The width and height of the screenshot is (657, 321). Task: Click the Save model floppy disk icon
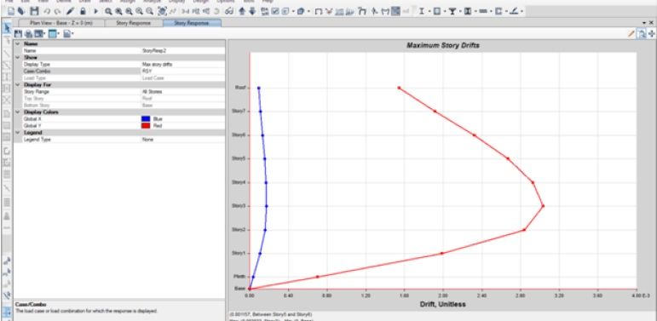(x=35, y=11)
